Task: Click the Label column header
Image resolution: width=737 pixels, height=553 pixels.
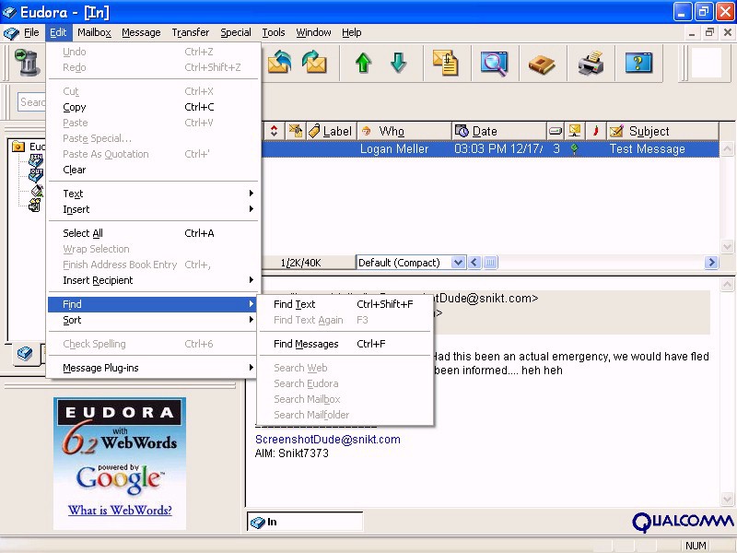Action: click(331, 131)
